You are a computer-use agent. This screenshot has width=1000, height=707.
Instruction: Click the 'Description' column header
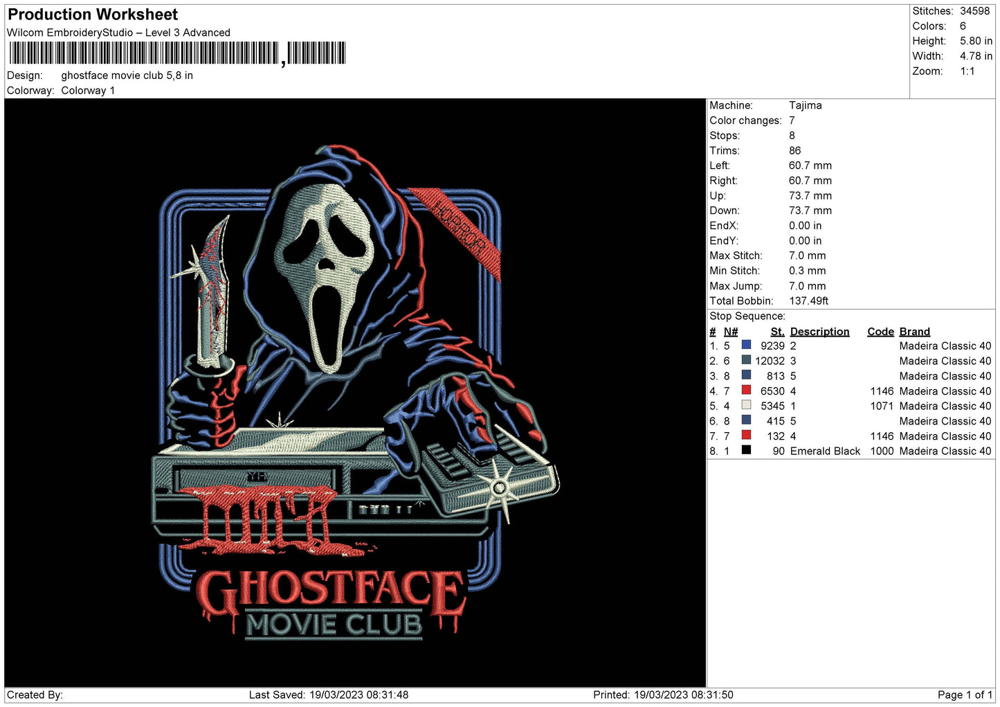[820, 332]
